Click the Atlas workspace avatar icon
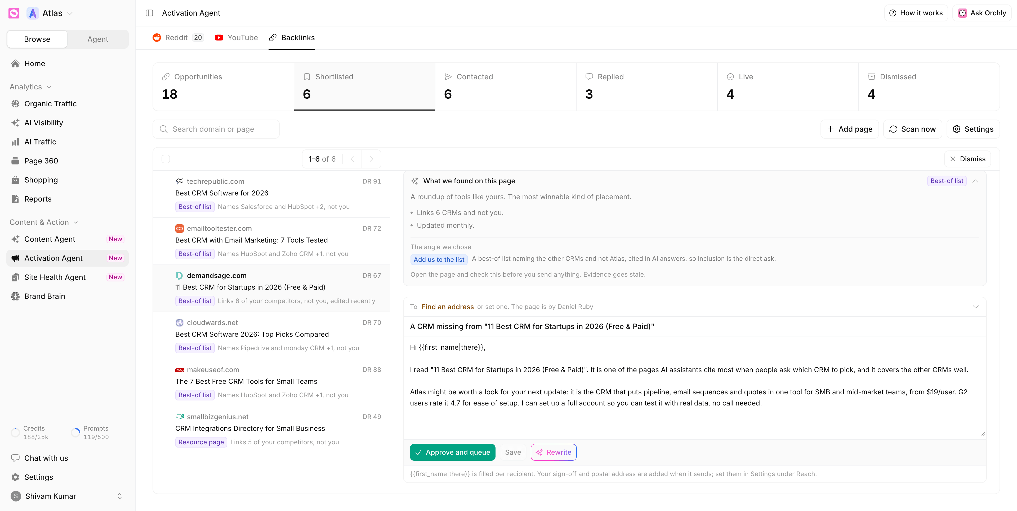 (x=33, y=13)
